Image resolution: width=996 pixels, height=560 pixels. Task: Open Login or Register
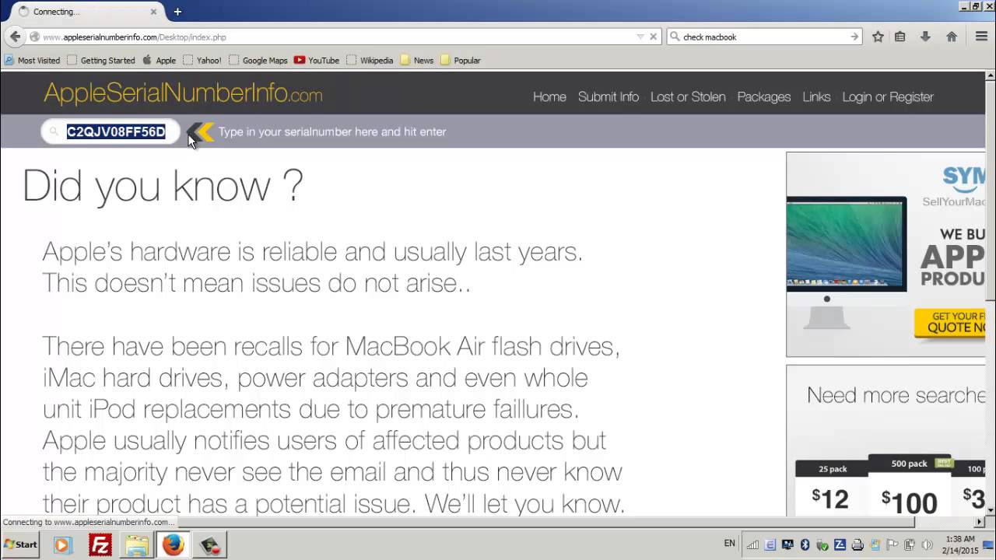coord(888,96)
